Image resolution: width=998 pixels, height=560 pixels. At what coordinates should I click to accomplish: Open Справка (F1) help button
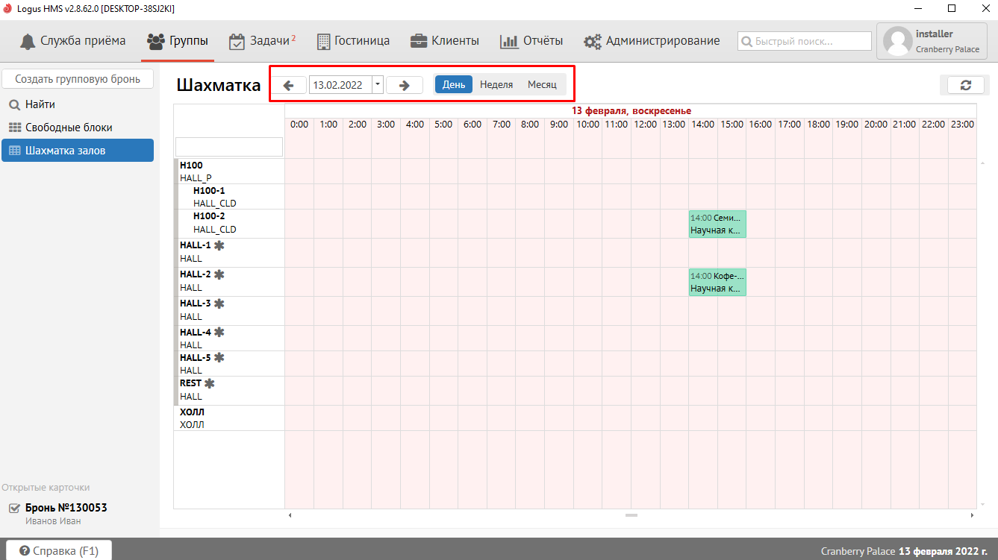click(x=59, y=551)
